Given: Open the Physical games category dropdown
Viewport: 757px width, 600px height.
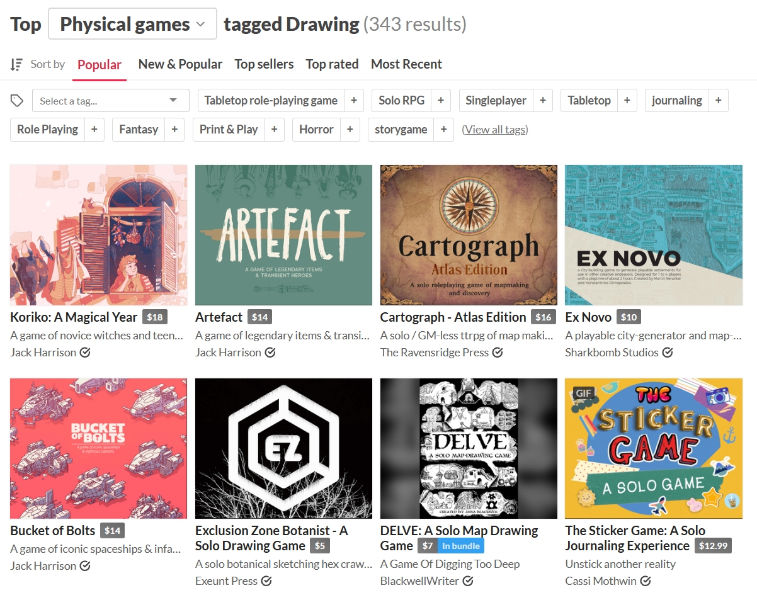Looking at the screenshot, I should tap(132, 24).
